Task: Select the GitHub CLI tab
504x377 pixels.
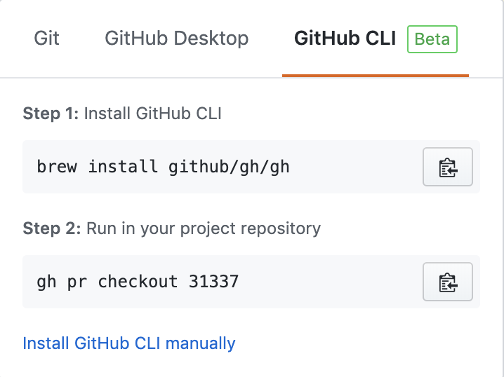Action: pos(345,39)
